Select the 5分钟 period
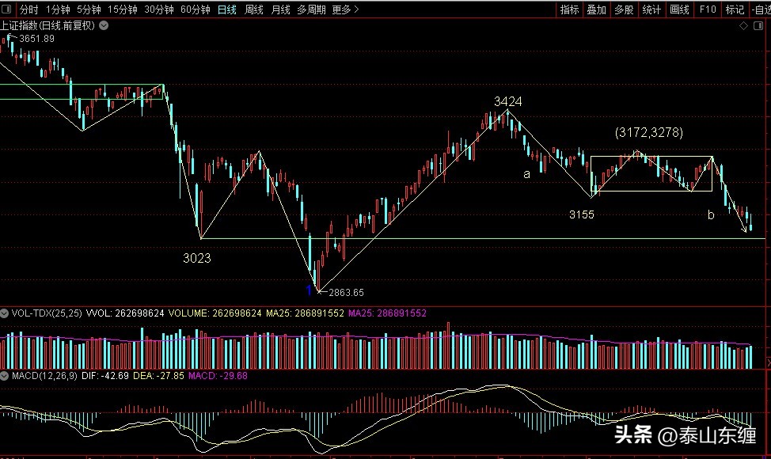771x459 pixels. pyautogui.click(x=89, y=9)
